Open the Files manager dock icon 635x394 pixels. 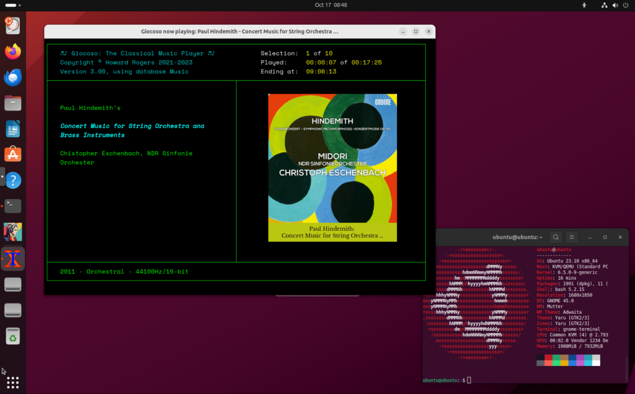[13, 103]
